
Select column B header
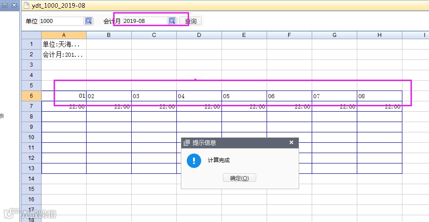[109, 35]
